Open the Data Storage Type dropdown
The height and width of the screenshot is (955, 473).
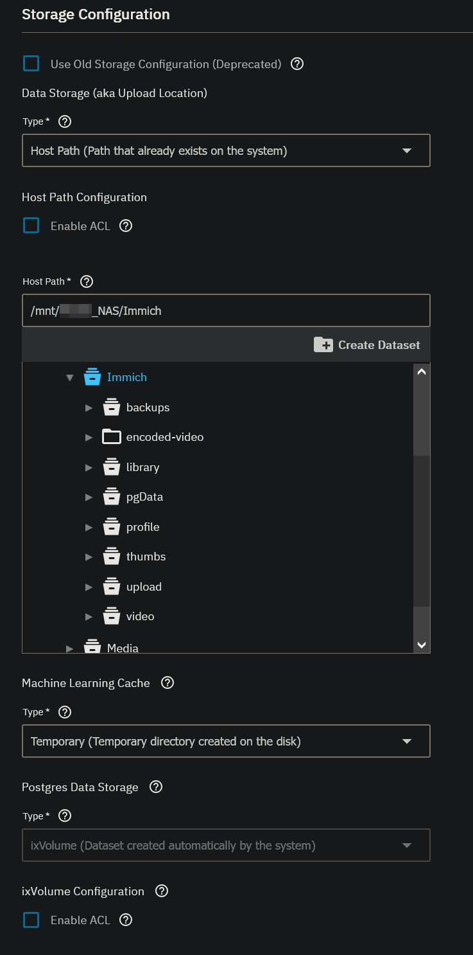pyautogui.click(x=226, y=150)
